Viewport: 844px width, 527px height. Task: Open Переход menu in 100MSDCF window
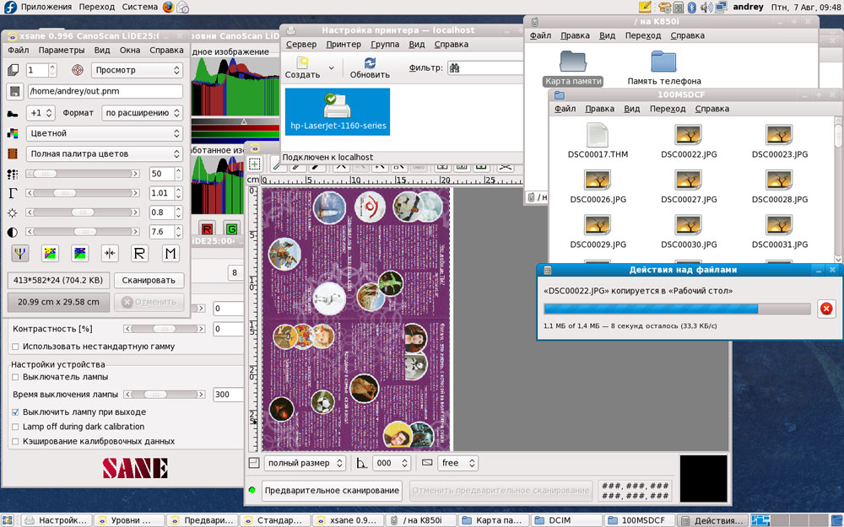(668, 109)
